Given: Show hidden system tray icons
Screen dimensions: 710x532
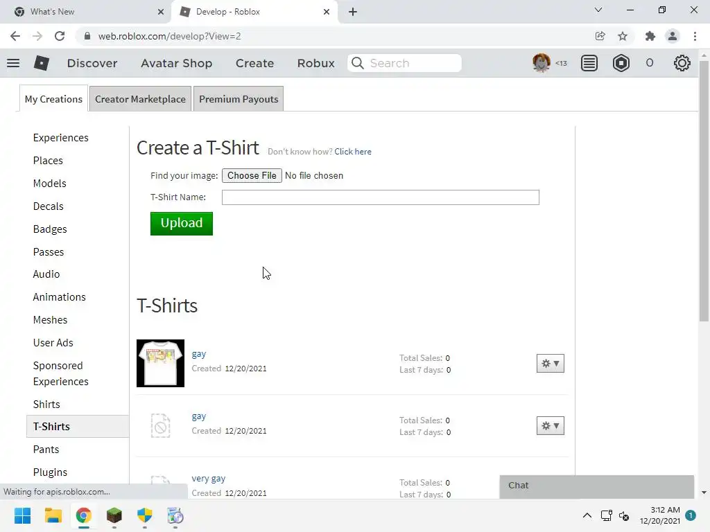Looking at the screenshot, I should coord(587,515).
